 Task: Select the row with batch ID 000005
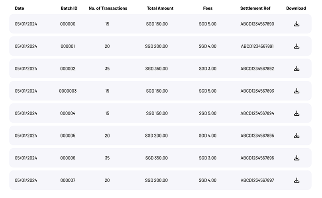(160, 136)
